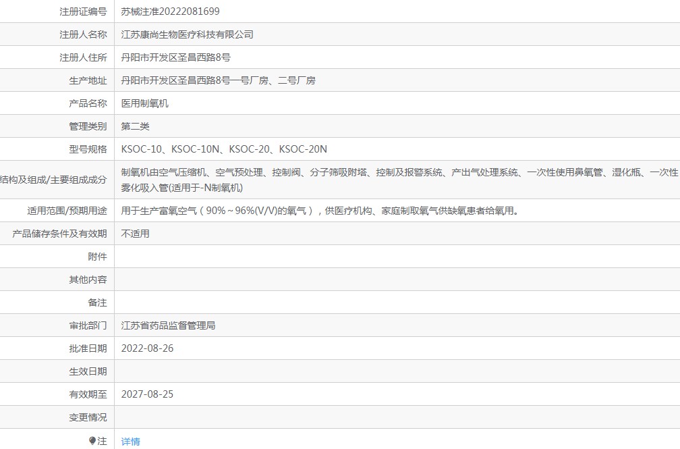Click the 不适用 storage condition value
680x449 pixels.
(x=135, y=234)
